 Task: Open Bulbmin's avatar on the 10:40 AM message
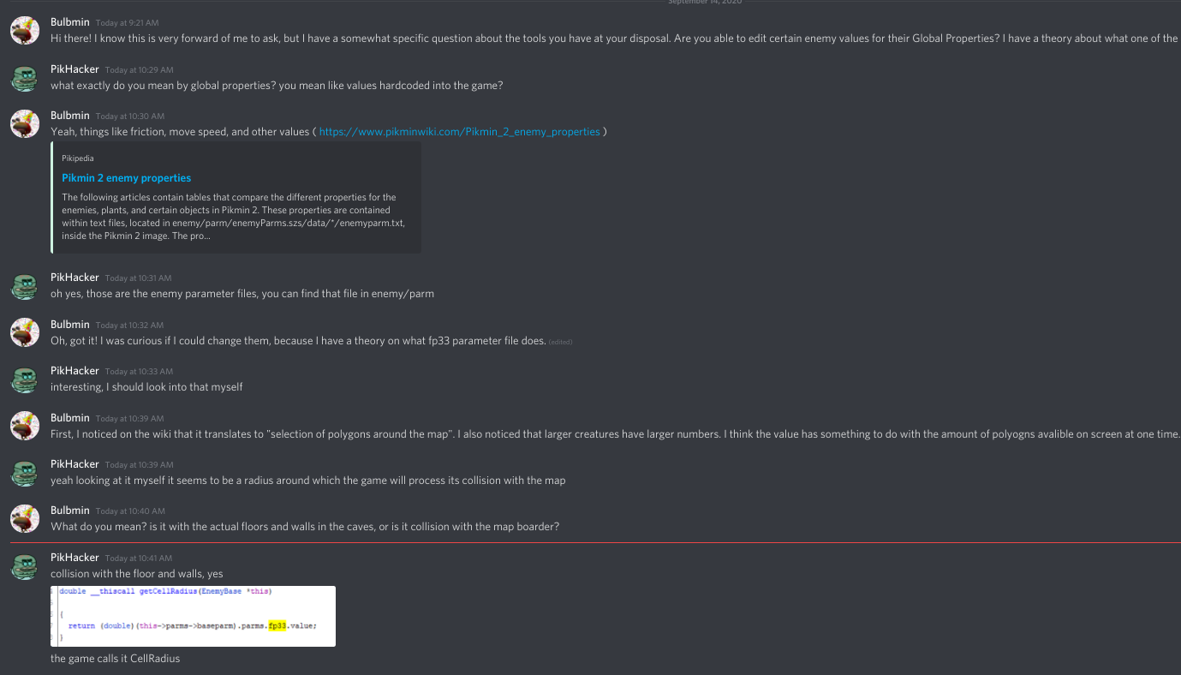tap(24, 518)
